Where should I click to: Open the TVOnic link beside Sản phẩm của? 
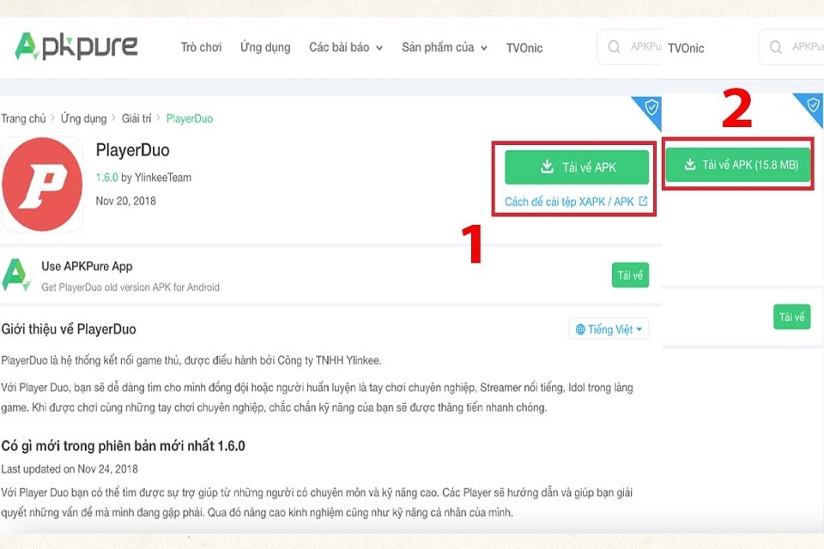click(524, 48)
